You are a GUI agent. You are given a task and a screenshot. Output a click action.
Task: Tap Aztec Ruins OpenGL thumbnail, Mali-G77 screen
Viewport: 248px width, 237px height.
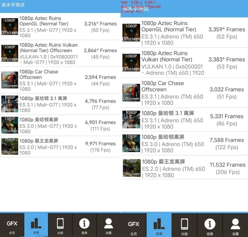[10, 26]
